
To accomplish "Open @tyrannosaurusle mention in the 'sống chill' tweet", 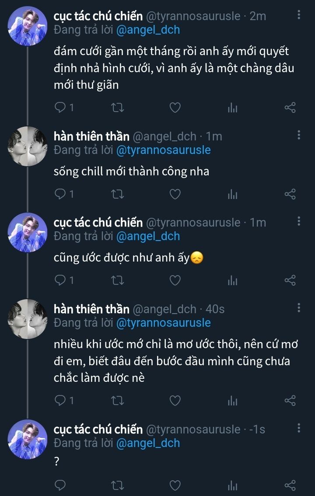I will point(163,150).
